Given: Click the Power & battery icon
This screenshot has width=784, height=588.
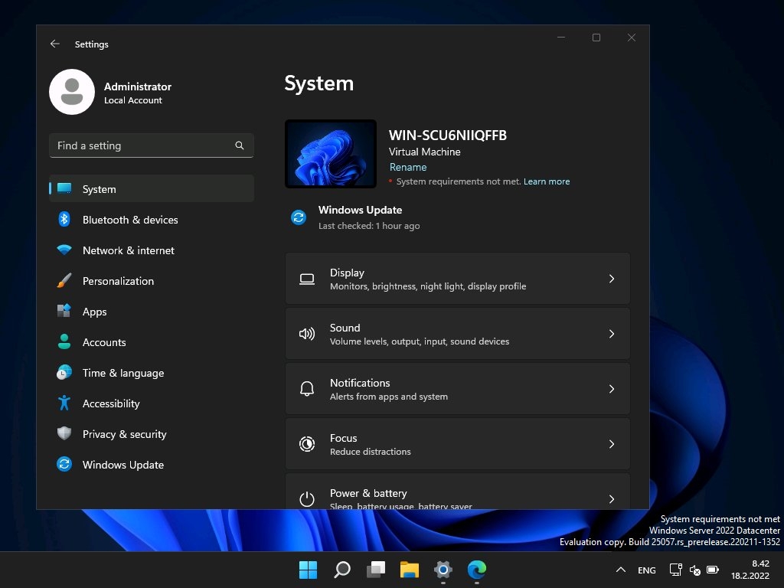Looking at the screenshot, I should (x=307, y=499).
